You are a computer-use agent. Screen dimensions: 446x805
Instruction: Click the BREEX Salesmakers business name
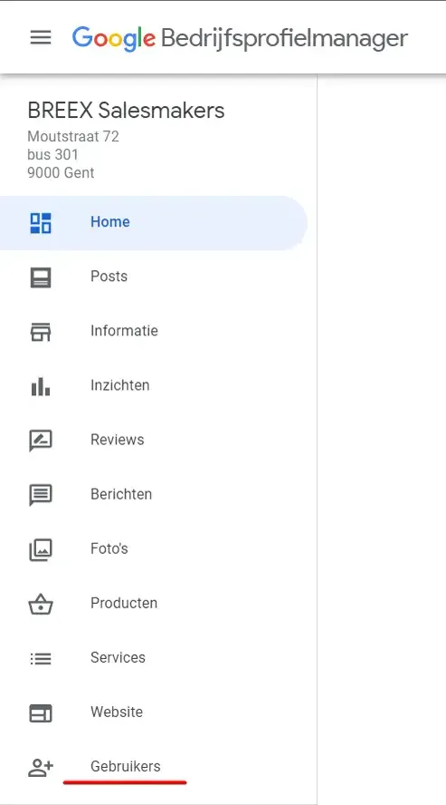pos(126,111)
